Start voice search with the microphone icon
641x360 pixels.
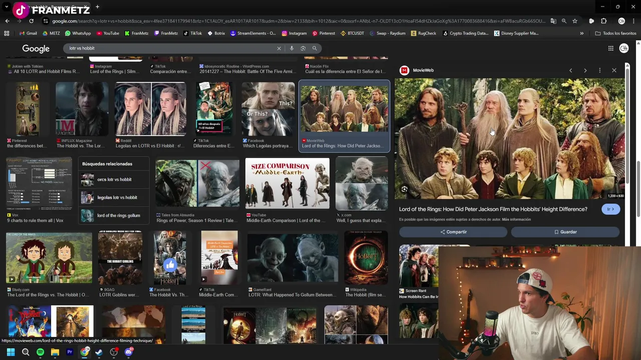(291, 48)
